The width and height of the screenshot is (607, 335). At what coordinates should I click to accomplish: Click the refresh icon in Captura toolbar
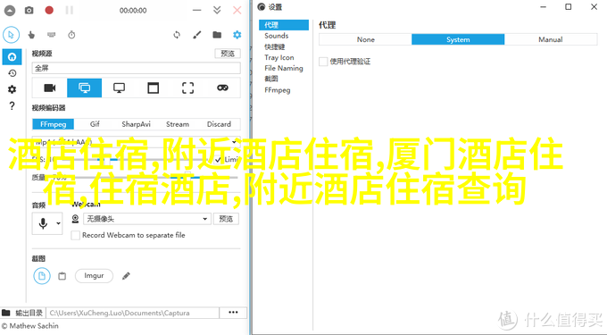(177, 35)
